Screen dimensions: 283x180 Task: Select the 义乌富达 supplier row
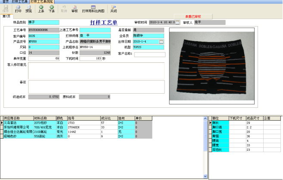(x=17, y=122)
